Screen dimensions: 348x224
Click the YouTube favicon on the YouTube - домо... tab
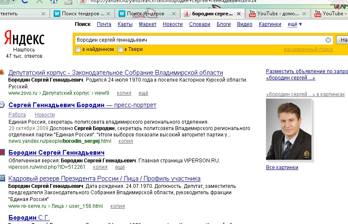(x=252, y=14)
